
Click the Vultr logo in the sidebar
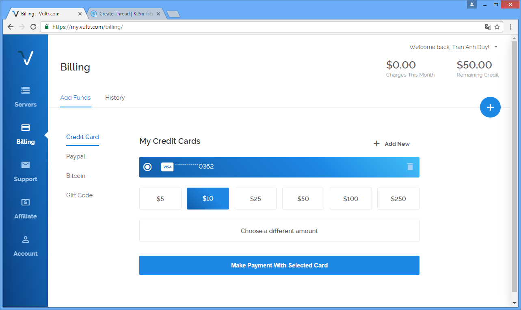(26, 58)
